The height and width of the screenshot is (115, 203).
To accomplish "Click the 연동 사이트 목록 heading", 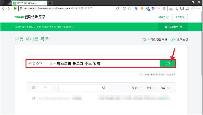I will coord(32,39).
